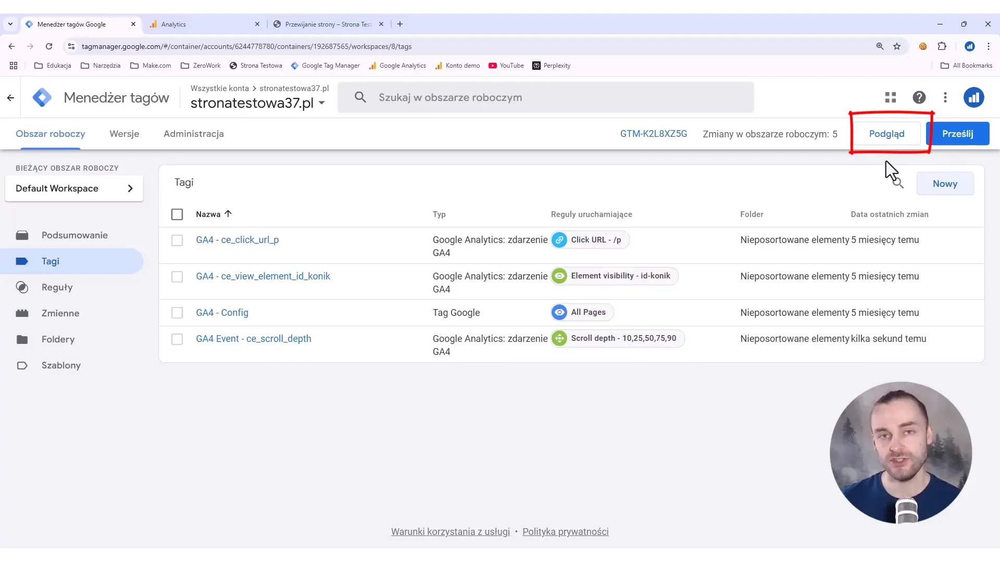The height and width of the screenshot is (562, 1000).
Task: Bookmark this page with the star icon
Action: pos(897,46)
